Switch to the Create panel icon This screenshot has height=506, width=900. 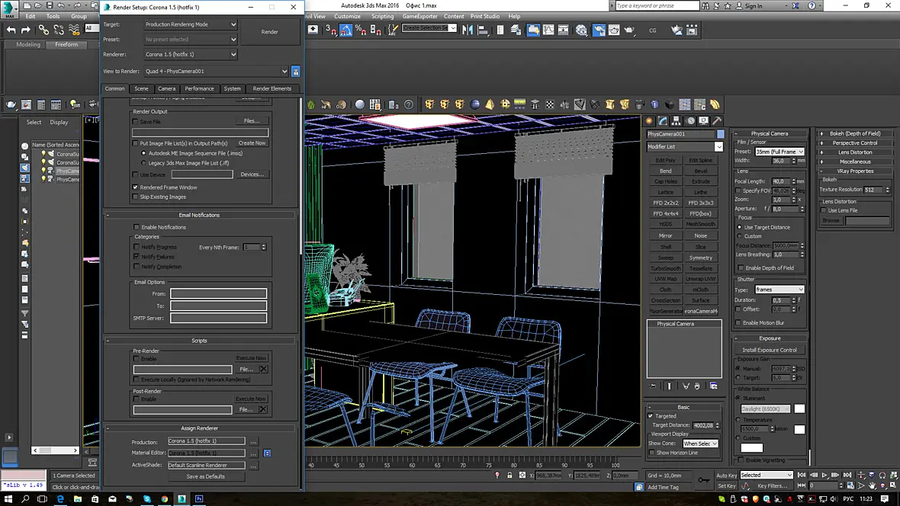[649, 121]
